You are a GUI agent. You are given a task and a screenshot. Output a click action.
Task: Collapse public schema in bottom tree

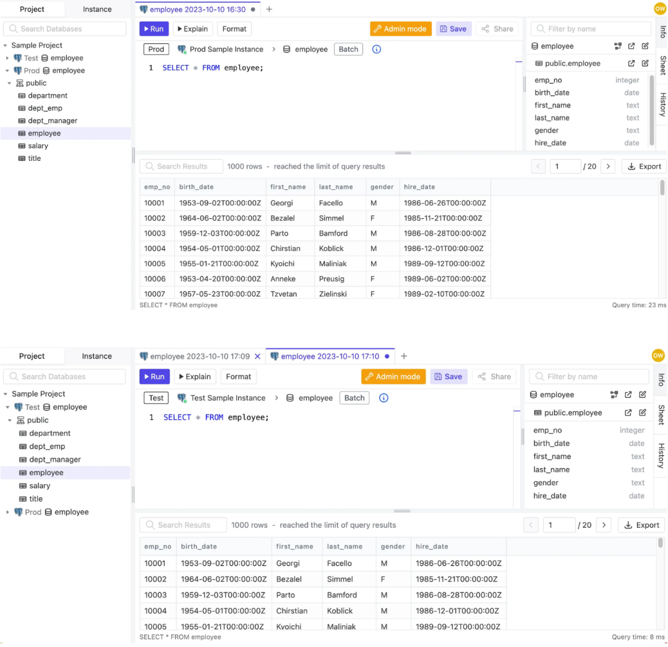pos(10,421)
